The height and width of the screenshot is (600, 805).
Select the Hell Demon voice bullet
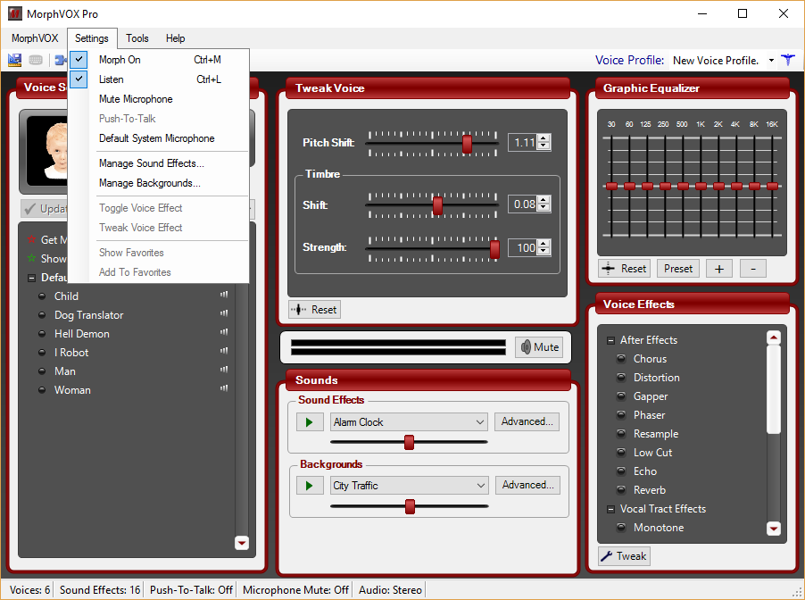[42, 334]
